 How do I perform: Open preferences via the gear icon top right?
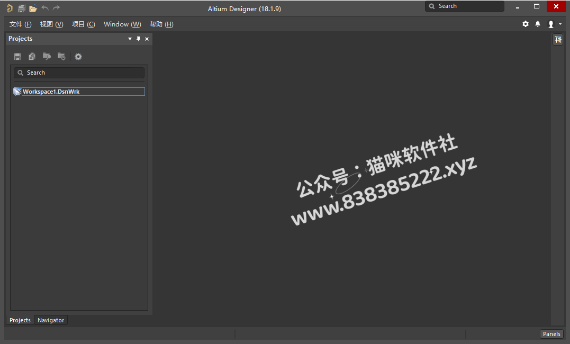coord(526,24)
